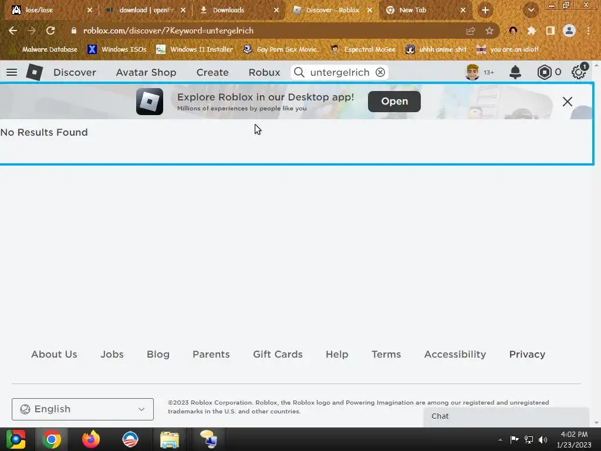The height and width of the screenshot is (451, 601).
Task: Open the Blog footer link
Action: 158,354
